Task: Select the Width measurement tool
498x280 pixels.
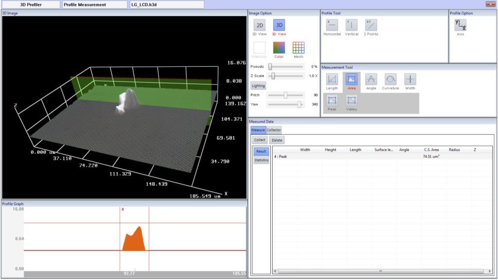Action: point(410,80)
